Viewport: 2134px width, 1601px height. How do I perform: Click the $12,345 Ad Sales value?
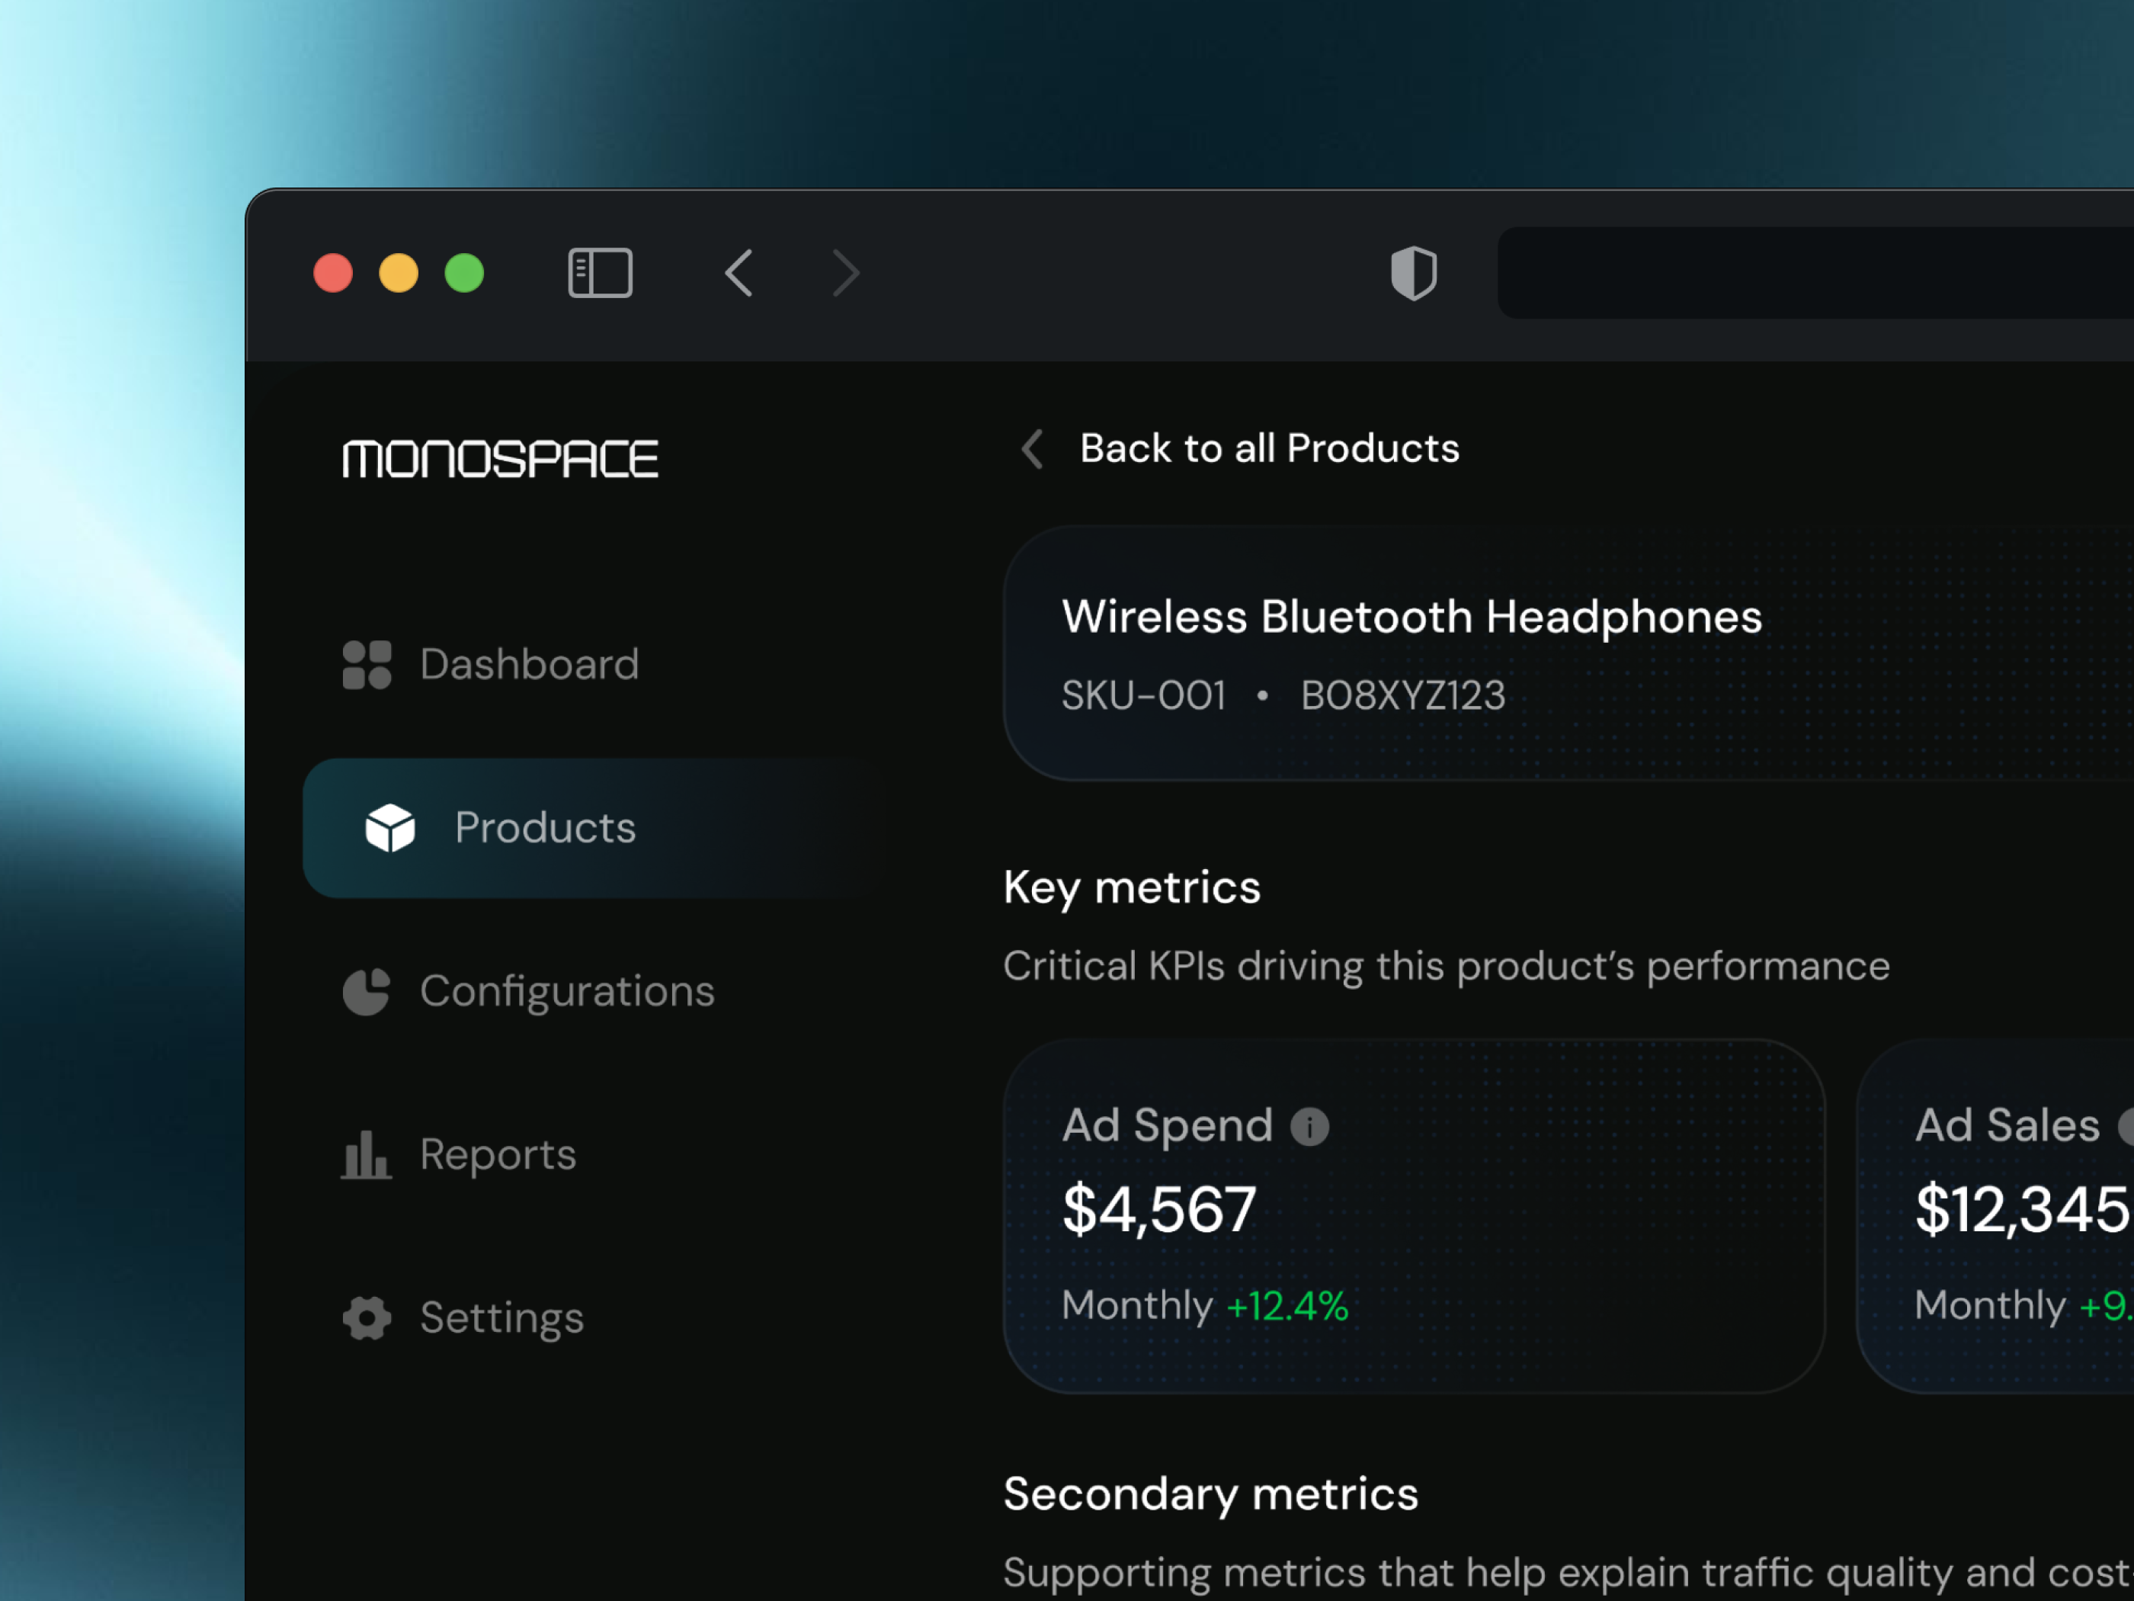(2022, 1210)
